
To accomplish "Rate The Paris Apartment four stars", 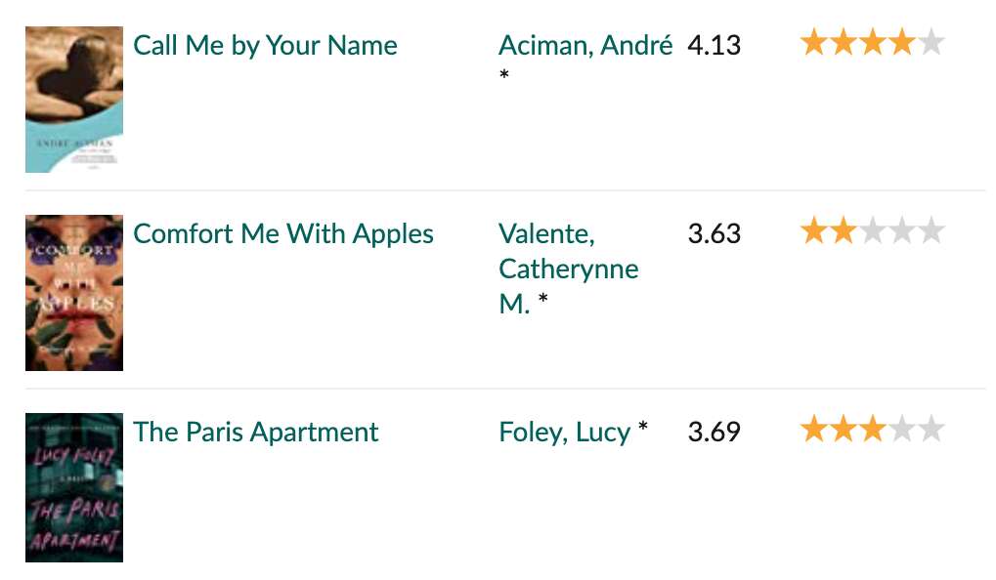I will click(x=902, y=429).
